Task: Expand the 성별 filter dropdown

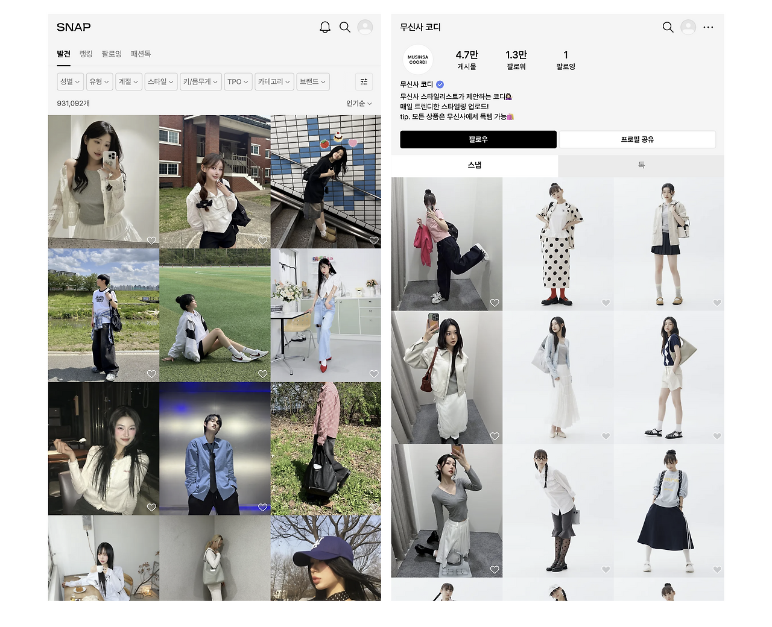Action: pyautogui.click(x=70, y=81)
